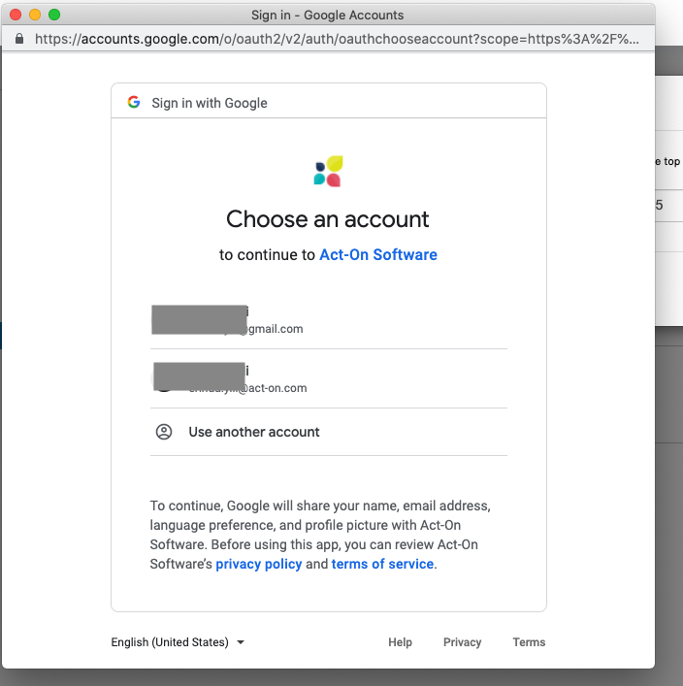Click the Sign in with Google header text
683x686 pixels.
210,103
